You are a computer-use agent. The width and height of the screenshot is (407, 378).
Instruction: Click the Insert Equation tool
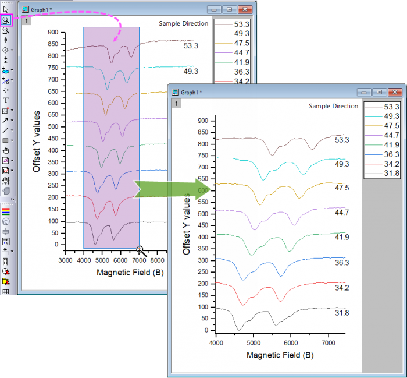click(5, 161)
